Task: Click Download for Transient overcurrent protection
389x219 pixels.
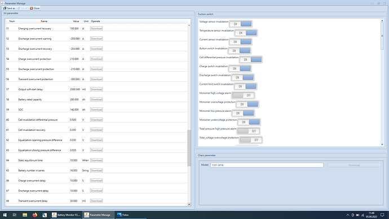Action: click(x=96, y=79)
